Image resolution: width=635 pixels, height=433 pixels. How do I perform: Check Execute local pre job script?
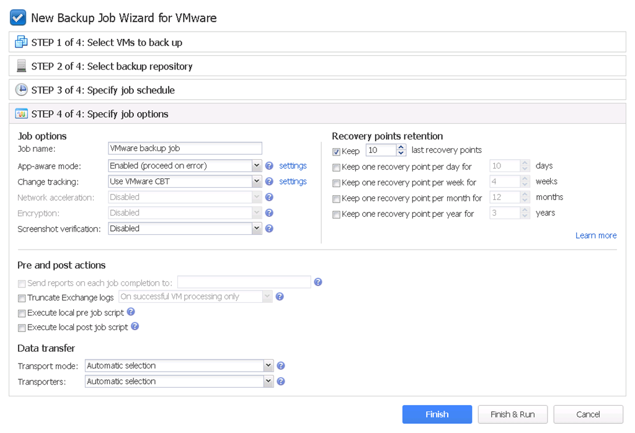click(22, 313)
